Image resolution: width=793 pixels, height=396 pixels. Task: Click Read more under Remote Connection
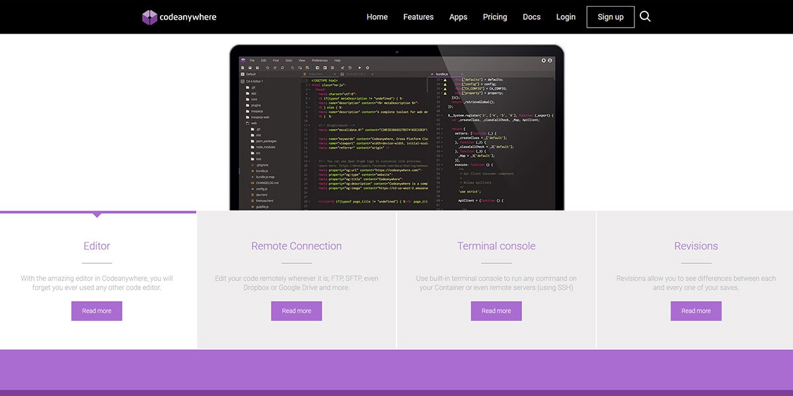[296, 311]
